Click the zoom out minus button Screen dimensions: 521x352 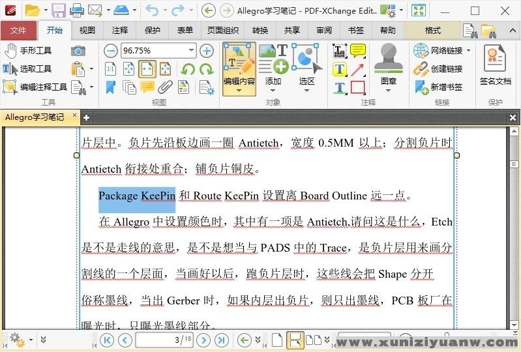pos(110,51)
